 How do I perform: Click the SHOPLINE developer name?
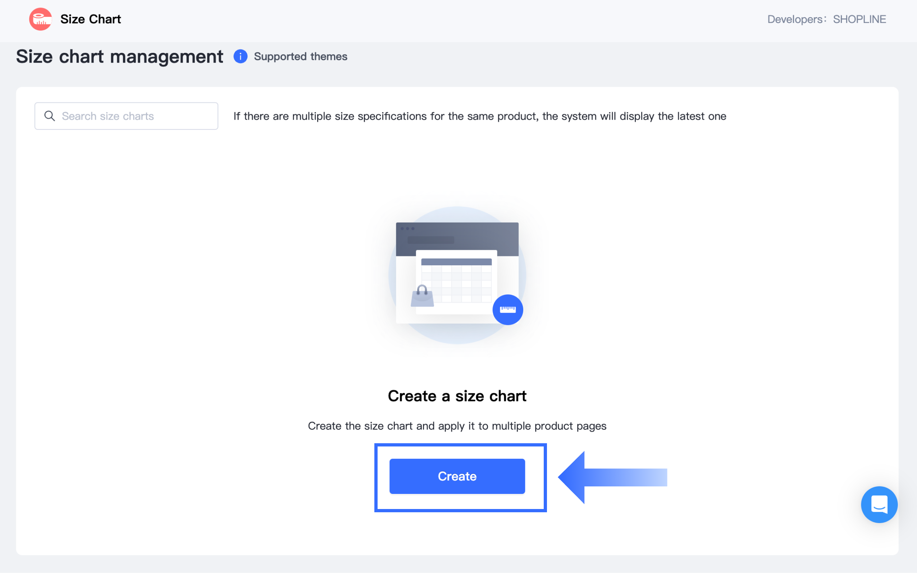tap(859, 19)
